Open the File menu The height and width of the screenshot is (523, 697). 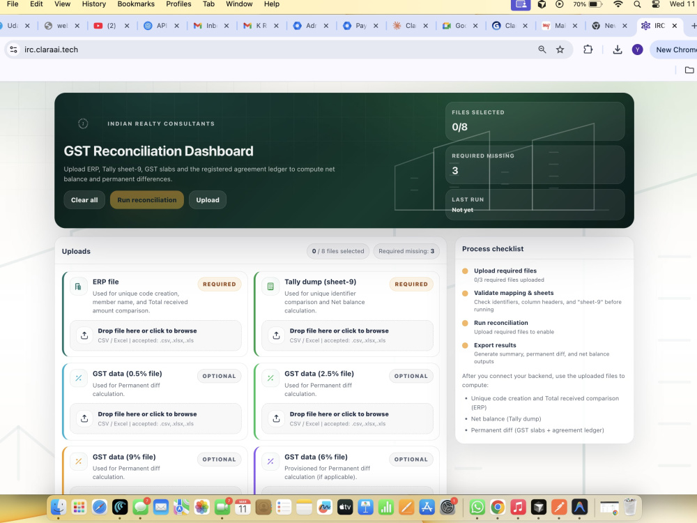pyautogui.click(x=13, y=4)
